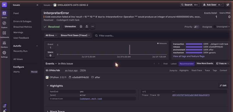Viewport: 233px width, 112px height.
Task: Open the organization avatar H menu
Action: pos(4,5)
